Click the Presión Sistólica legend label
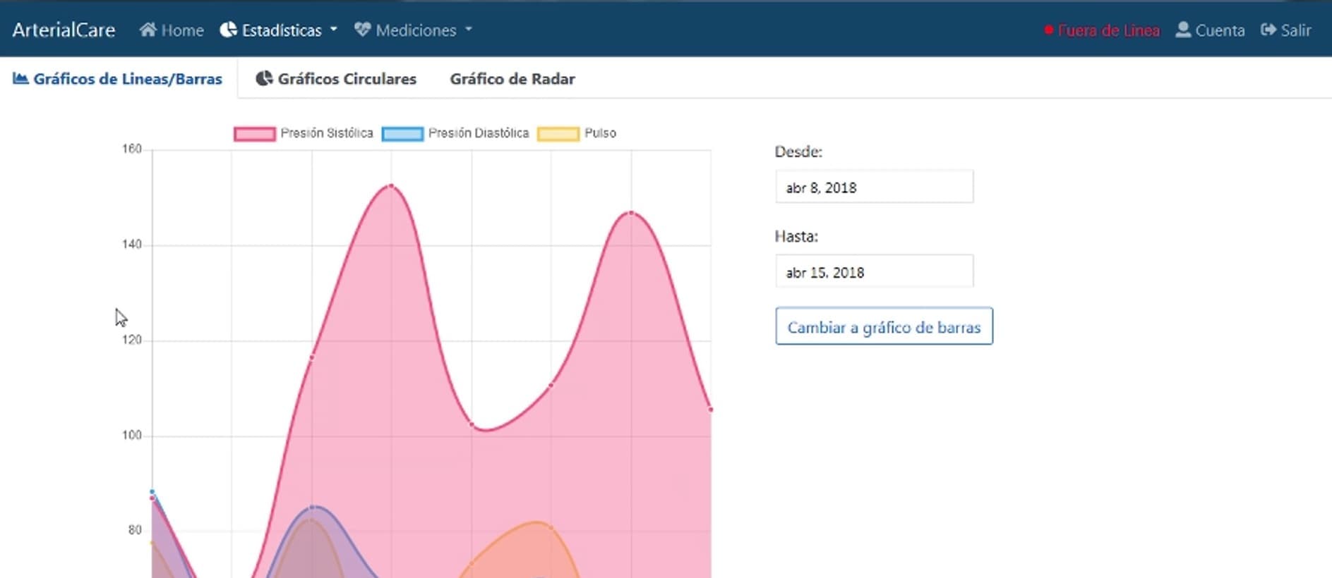The height and width of the screenshot is (578, 1332). (x=327, y=133)
